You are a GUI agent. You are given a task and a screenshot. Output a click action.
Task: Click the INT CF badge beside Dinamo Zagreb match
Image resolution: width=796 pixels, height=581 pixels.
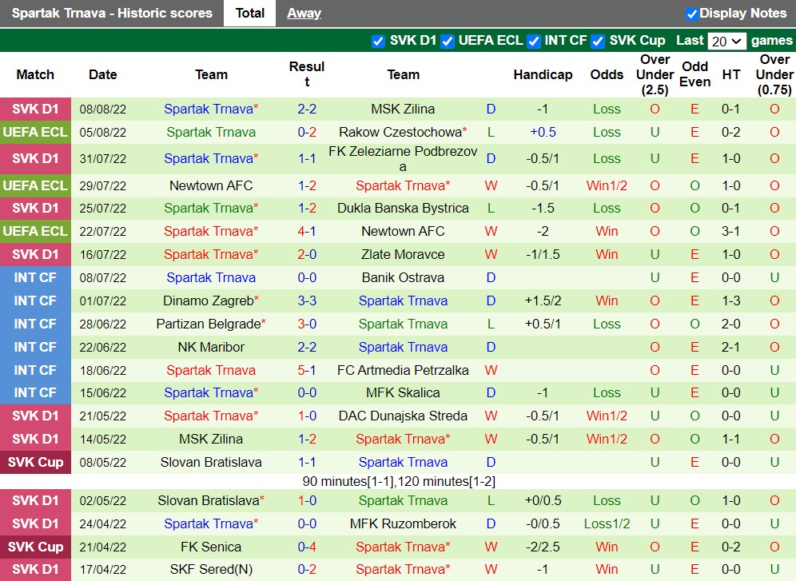(x=35, y=301)
